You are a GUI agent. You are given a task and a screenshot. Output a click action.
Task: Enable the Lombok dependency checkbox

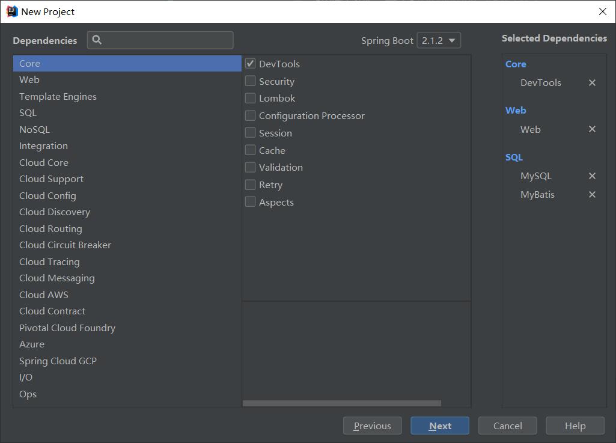pos(251,98)
